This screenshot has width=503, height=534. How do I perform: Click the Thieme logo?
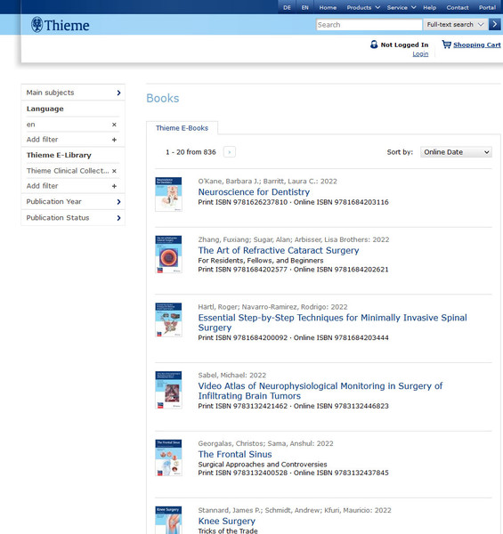(61, 25)
